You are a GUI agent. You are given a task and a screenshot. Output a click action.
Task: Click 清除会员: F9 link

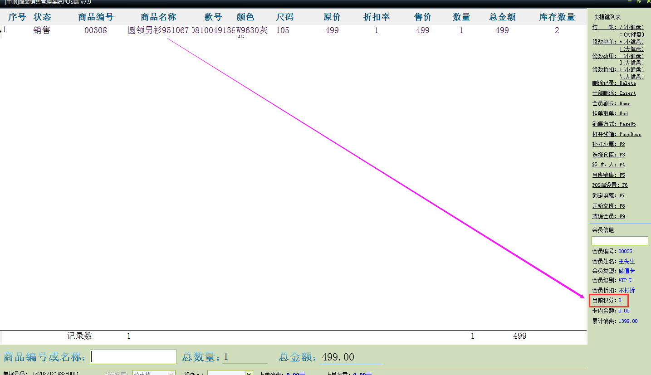click(608, 216)
